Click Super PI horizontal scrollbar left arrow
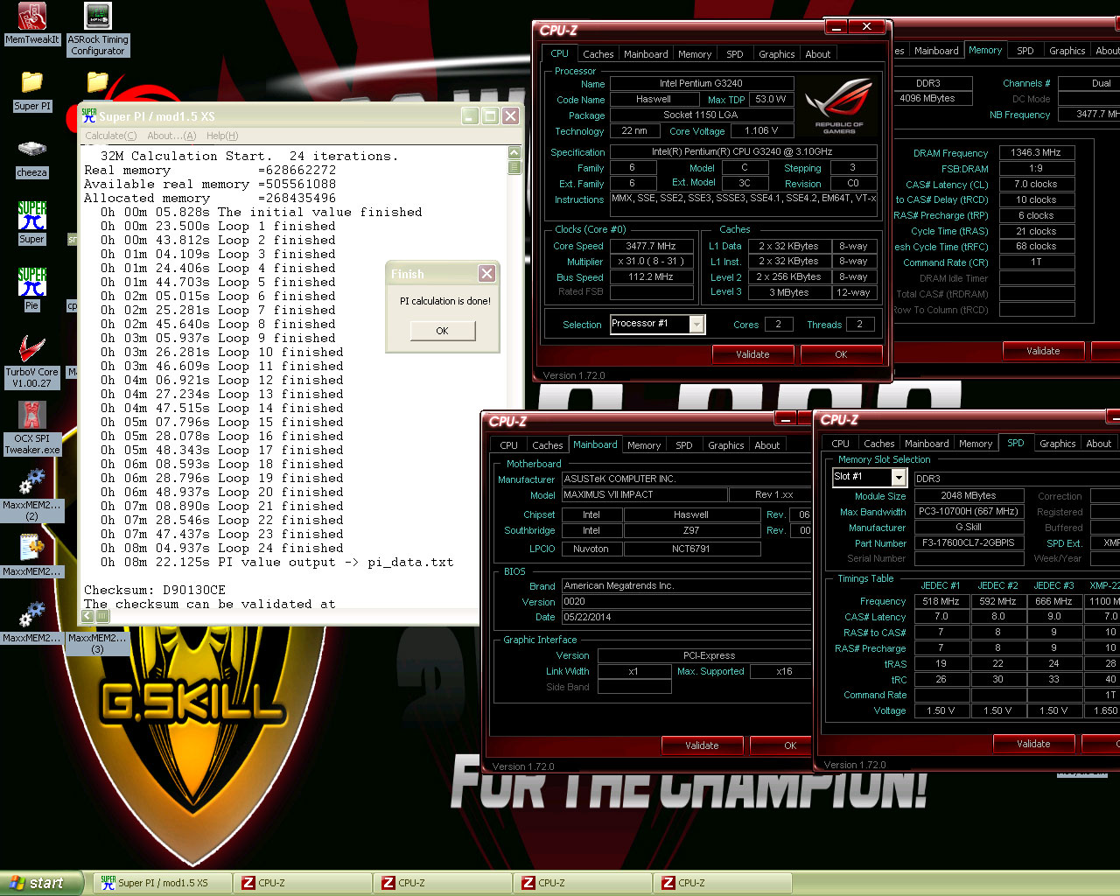1120x896 pixels. click(x=87, y=616)
